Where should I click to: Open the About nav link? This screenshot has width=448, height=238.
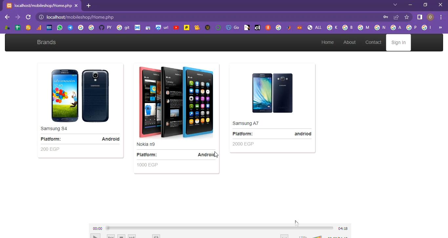coord(349,42)
